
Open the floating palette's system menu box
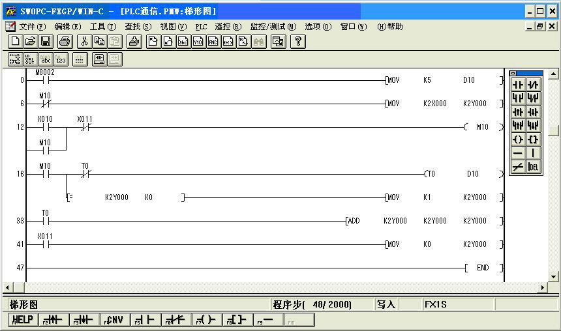(513, 73)
